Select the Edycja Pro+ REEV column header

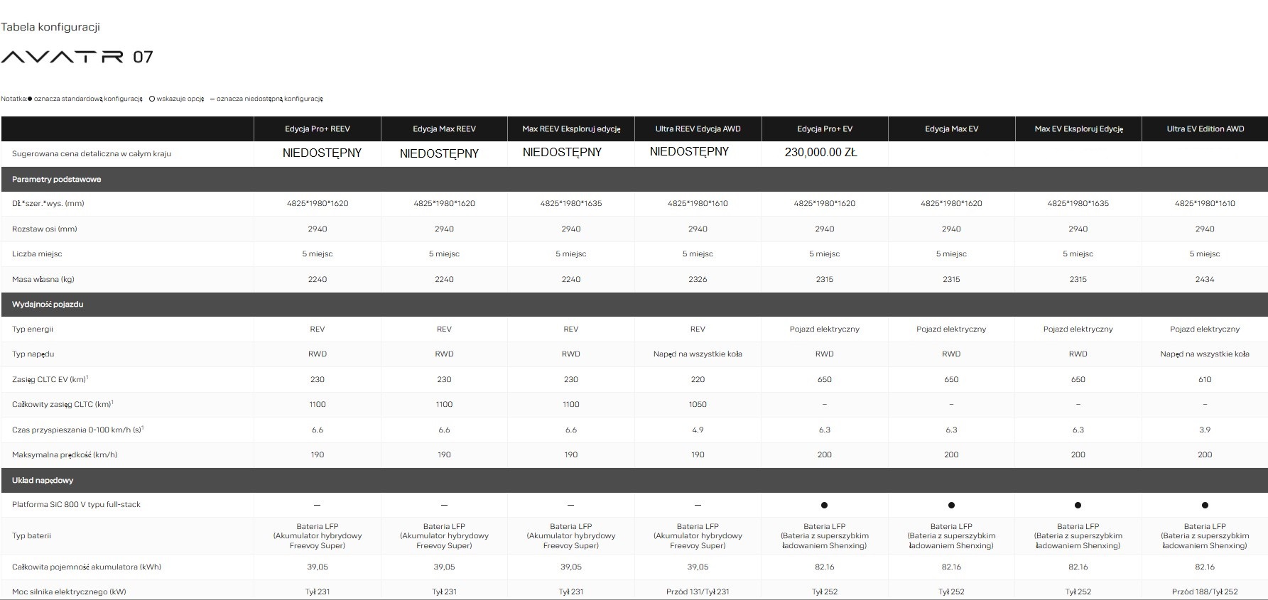[x=318, y=129]
